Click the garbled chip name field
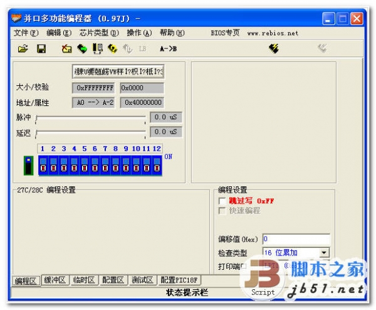 118,72
